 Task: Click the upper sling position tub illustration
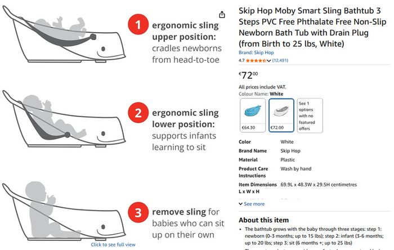pos(64,34)
